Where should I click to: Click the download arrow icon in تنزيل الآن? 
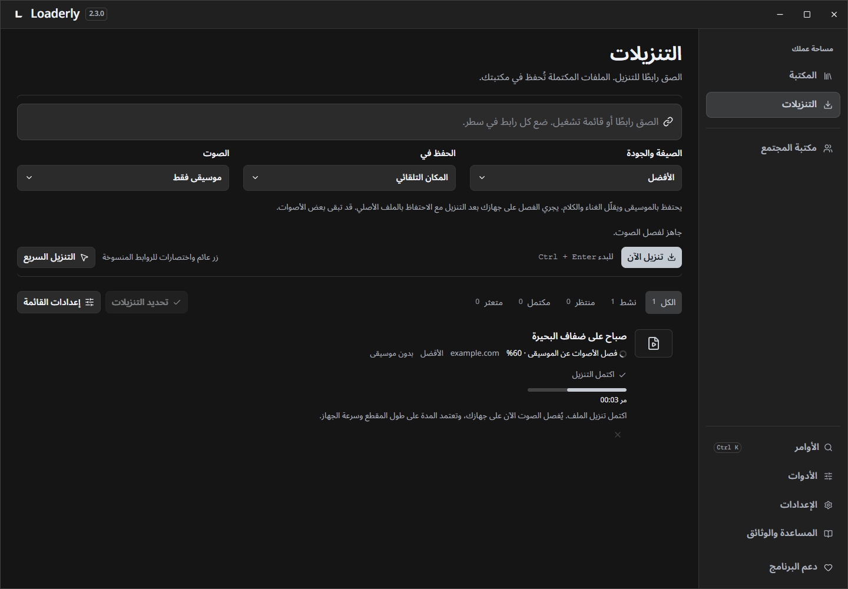pyautogui.click(x=671, y=257)
